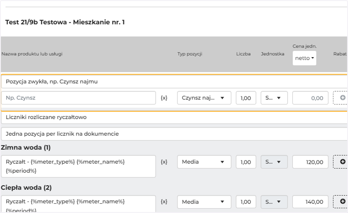
Task: Open the Liczniki rozliczane ryczałtowo selector
Action: pos(174,117)
